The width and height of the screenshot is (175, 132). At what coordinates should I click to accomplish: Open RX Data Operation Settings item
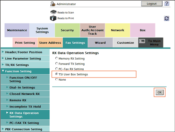pos(25,115)
